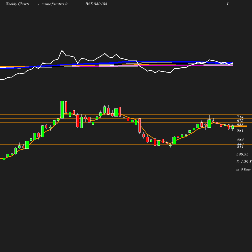This screenshot has height=252, width=252.
Task: Click the "V: 1.29 X" volume text
Action: point(244,162)
